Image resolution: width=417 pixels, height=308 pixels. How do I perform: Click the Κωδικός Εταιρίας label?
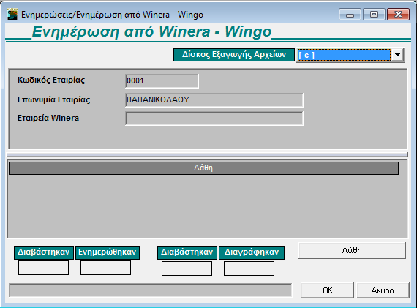click(x=51, y=80)
